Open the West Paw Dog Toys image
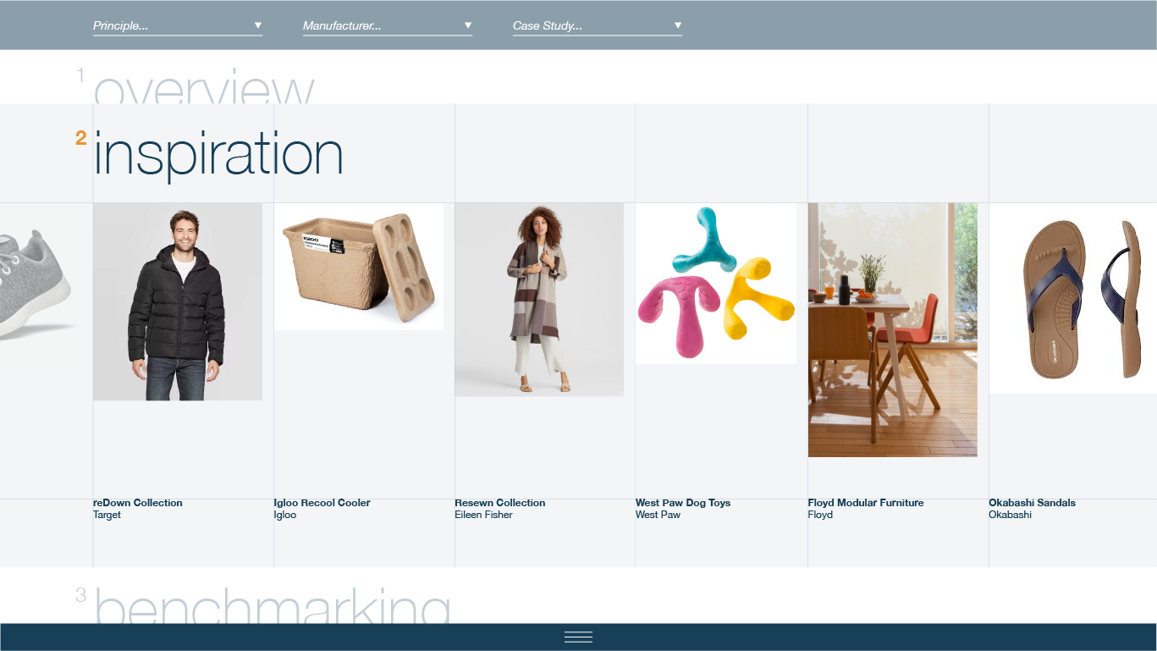This screenshot has width=1157, height=651. 716,284
